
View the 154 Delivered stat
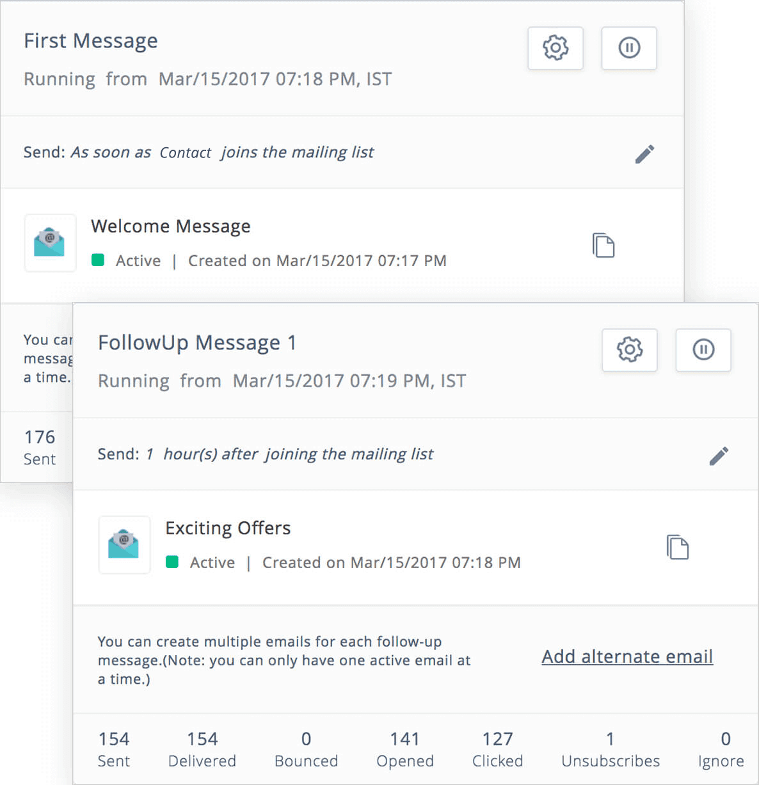click(202, 749)
